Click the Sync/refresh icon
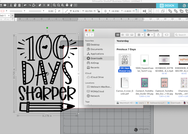Viewport: 188px width, 134px height. (x=34, y=5)
